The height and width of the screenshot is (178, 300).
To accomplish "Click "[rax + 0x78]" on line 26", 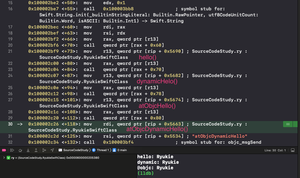I will coord(147,94).
